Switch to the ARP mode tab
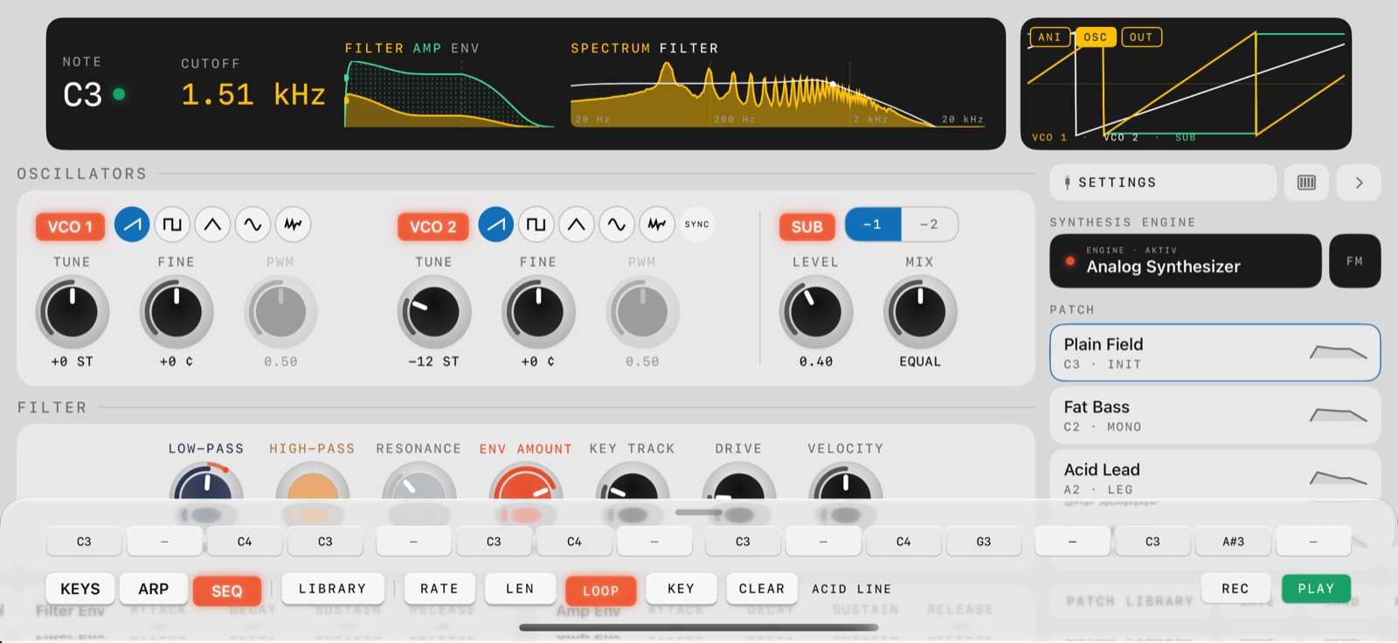Screen dimensions: 1398x643 [x=154, y=589]
